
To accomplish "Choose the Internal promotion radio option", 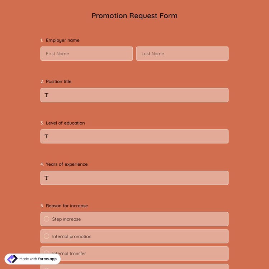I will (47, 236).
